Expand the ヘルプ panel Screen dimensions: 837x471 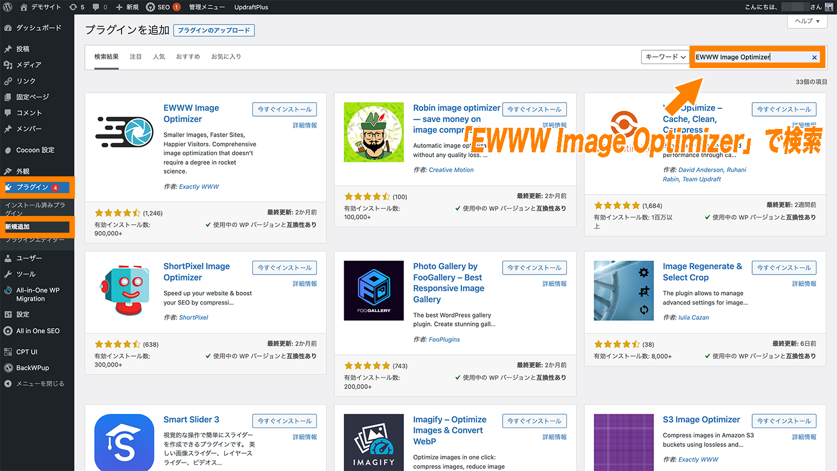[x=807, y=21]
